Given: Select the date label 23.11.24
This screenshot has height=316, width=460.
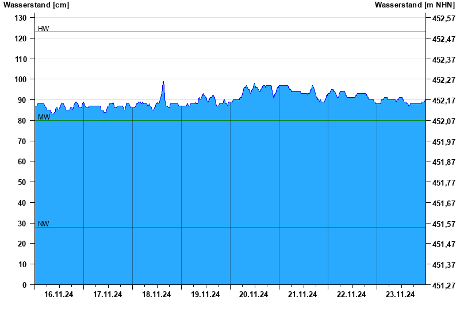Looking at the screenshot, I should (400, 294).
